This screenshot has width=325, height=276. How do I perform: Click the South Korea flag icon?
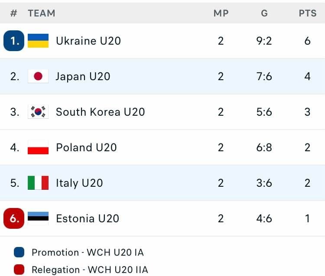(x=38, y=112)
